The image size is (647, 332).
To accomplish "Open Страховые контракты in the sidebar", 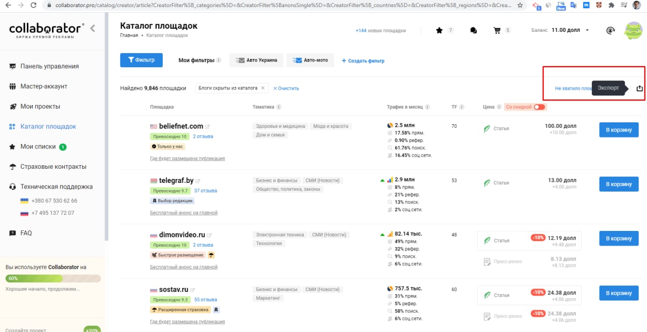I will click(x=54, y=167).
